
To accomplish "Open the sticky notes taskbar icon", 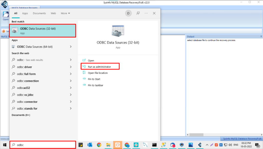I will pos(80,145).
